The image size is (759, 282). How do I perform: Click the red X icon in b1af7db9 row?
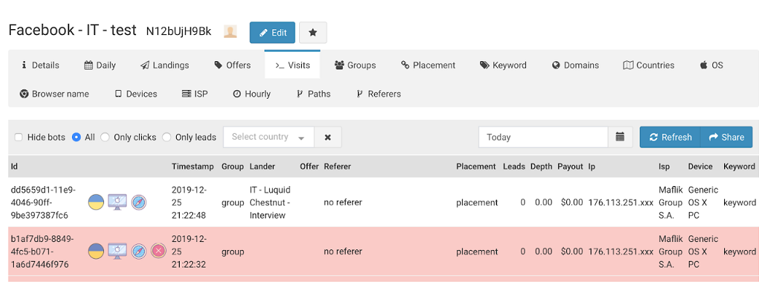click(x=159, y=251)
